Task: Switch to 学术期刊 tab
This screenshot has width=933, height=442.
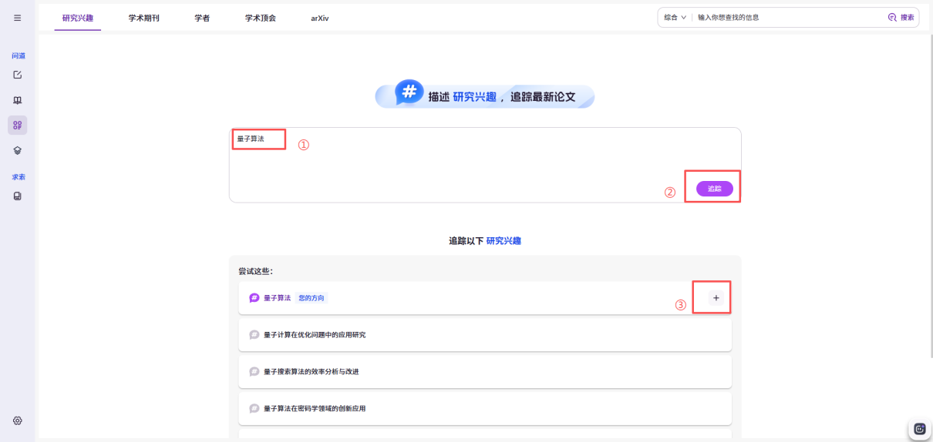Action: click(x=144, y=18)
